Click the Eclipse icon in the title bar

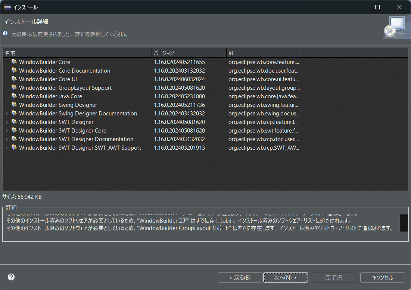pyautogui.click(x=7, y=7)
